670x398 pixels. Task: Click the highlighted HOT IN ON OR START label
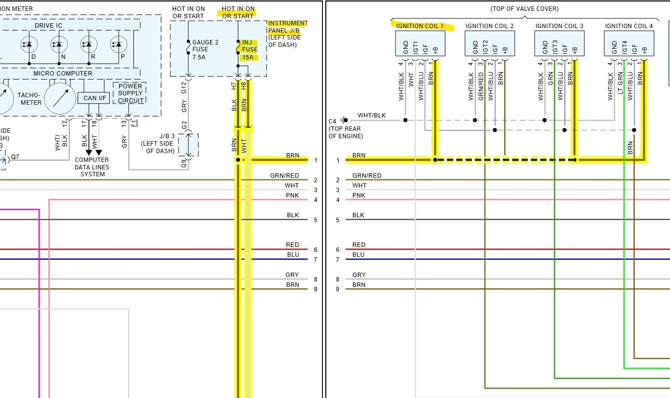[x=238, y=12]
